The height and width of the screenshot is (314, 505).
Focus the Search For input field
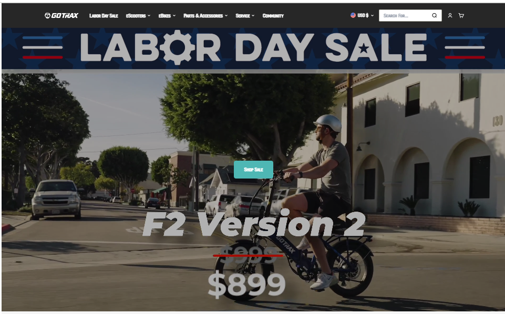pyautogui.click(x=406, y=15)
